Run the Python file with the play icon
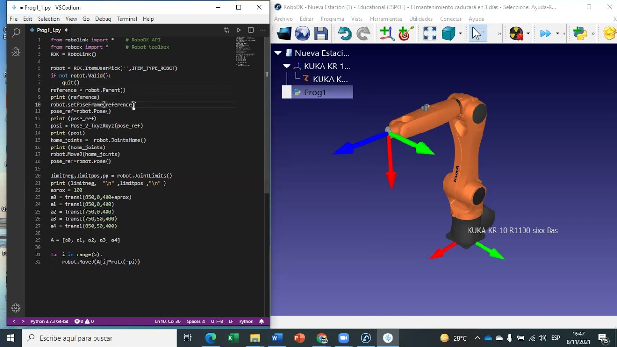 click(238, 30)
